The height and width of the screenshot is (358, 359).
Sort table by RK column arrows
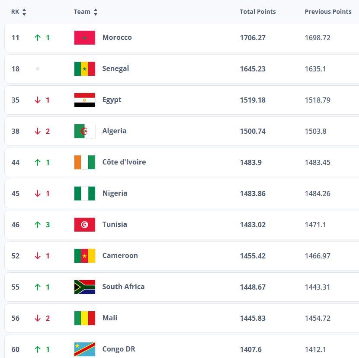pyautogui.click(x=24, y=12)
